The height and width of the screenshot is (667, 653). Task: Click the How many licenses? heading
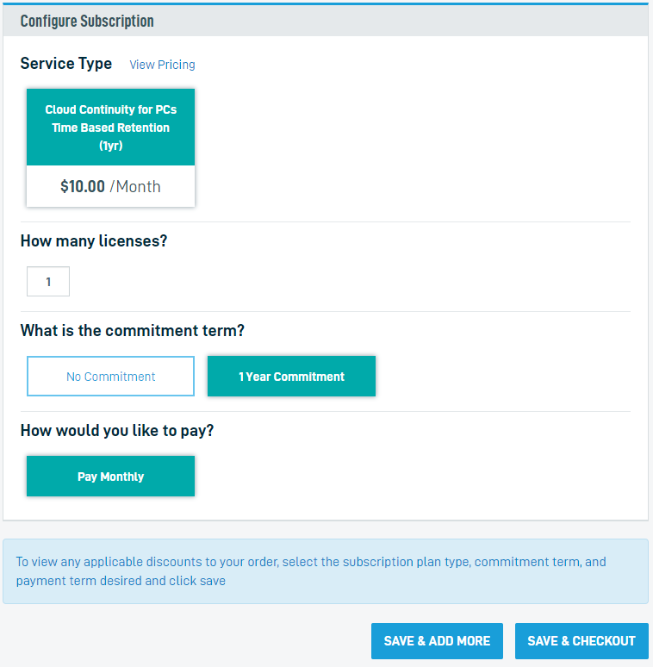pos(94,241)
